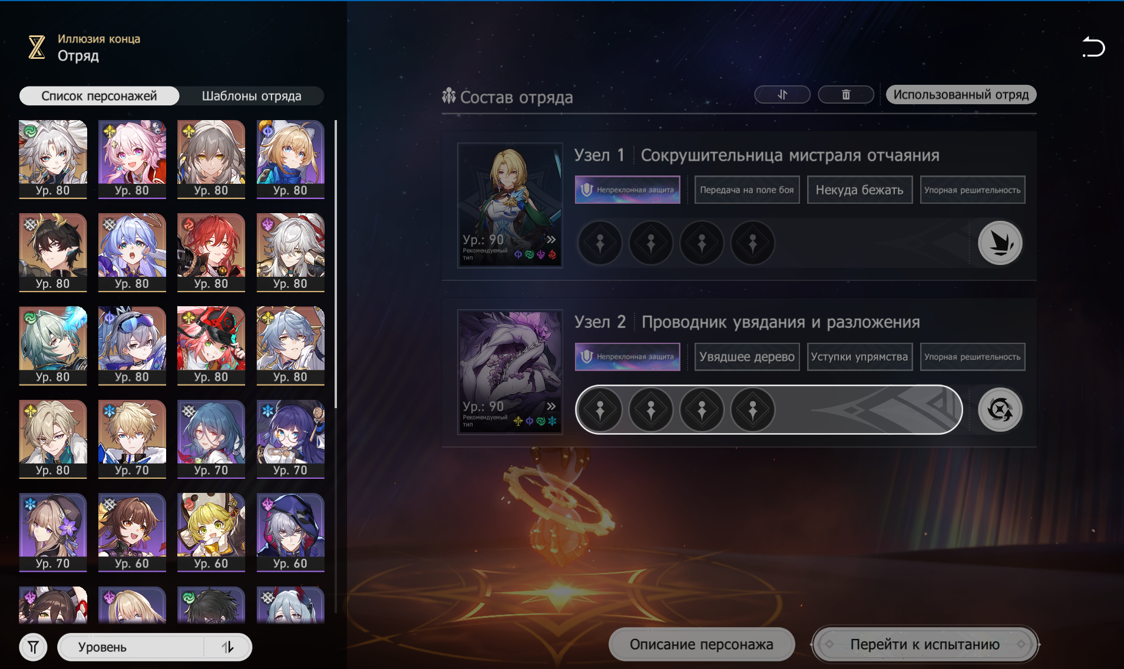Open the Уровень sort dropdown
Image resolution: width=1124 pixels, height=669 pixels.
click(131, 647)
